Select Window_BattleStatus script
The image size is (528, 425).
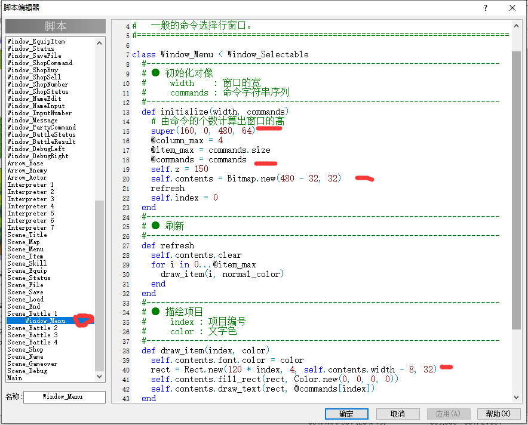pos(41,134)
